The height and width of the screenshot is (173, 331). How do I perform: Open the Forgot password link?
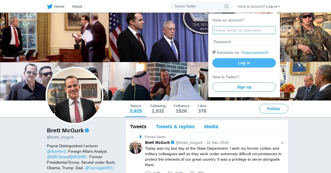pyautogui.click(x=255, y=53)
